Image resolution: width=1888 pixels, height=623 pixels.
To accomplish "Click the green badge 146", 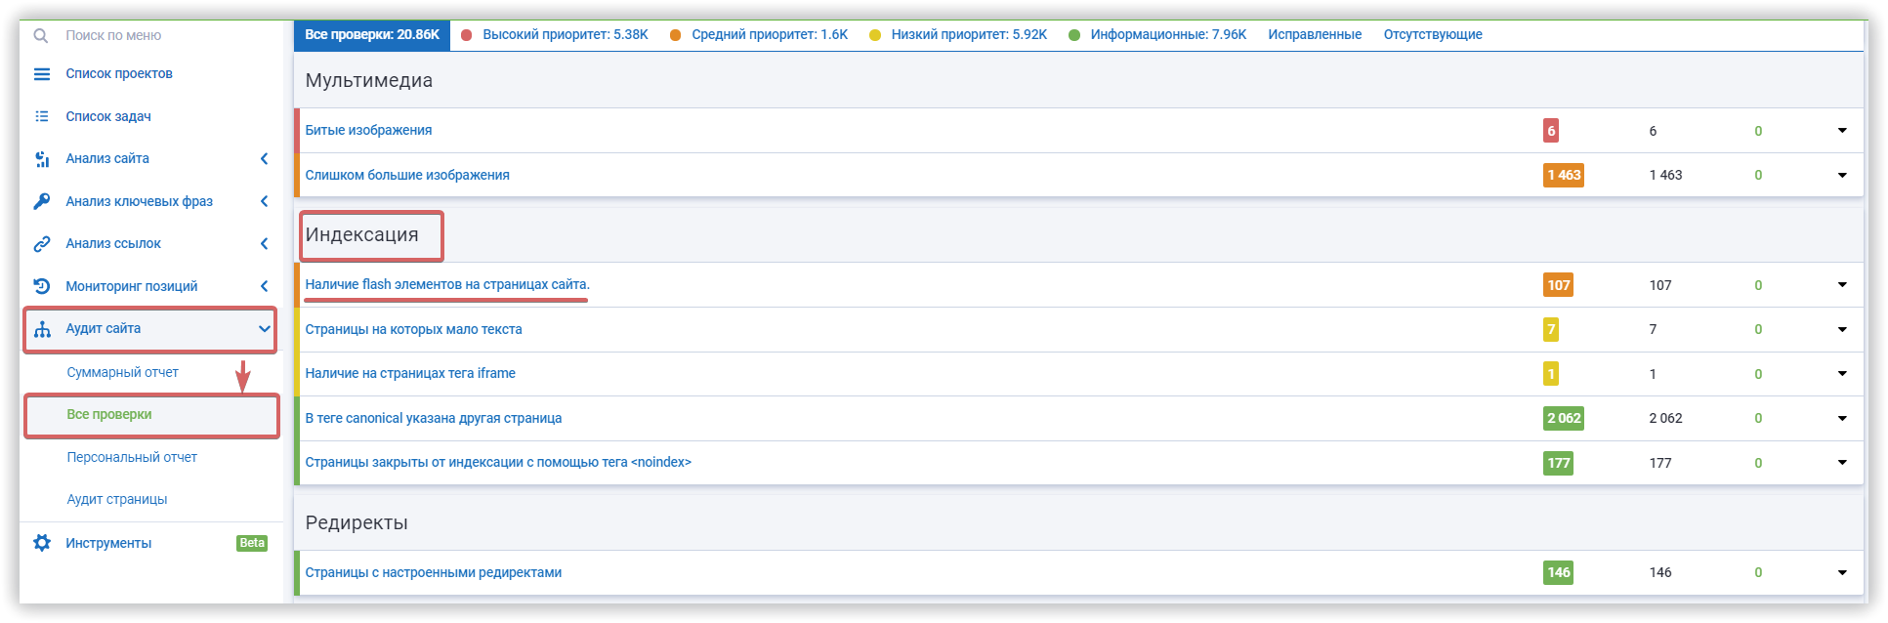I will pos(1559,572).
